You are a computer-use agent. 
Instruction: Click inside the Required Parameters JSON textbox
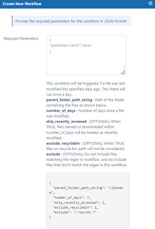(86, 55)
